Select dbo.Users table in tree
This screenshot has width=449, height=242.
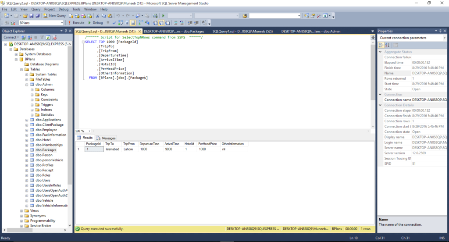43,180
